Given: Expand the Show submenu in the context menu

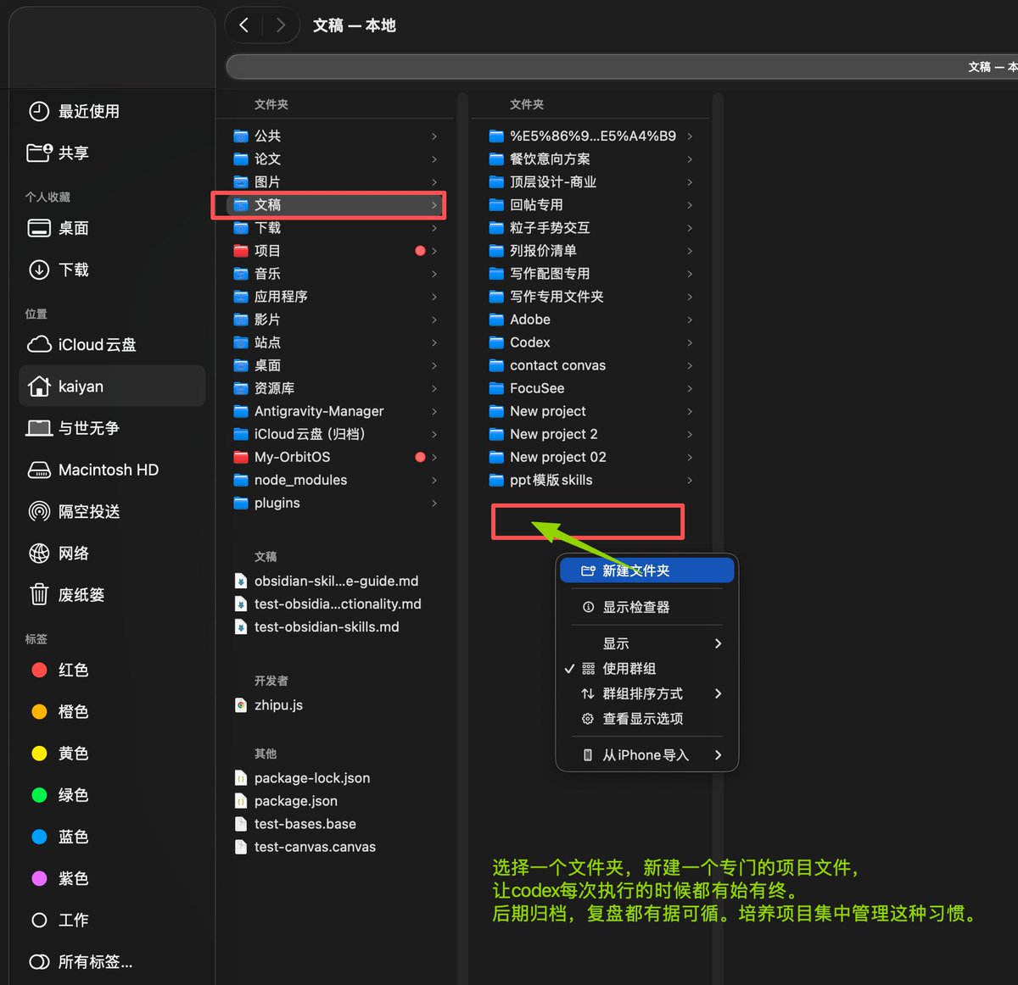Looking at the screenshot, I should [x=646, y=643].
